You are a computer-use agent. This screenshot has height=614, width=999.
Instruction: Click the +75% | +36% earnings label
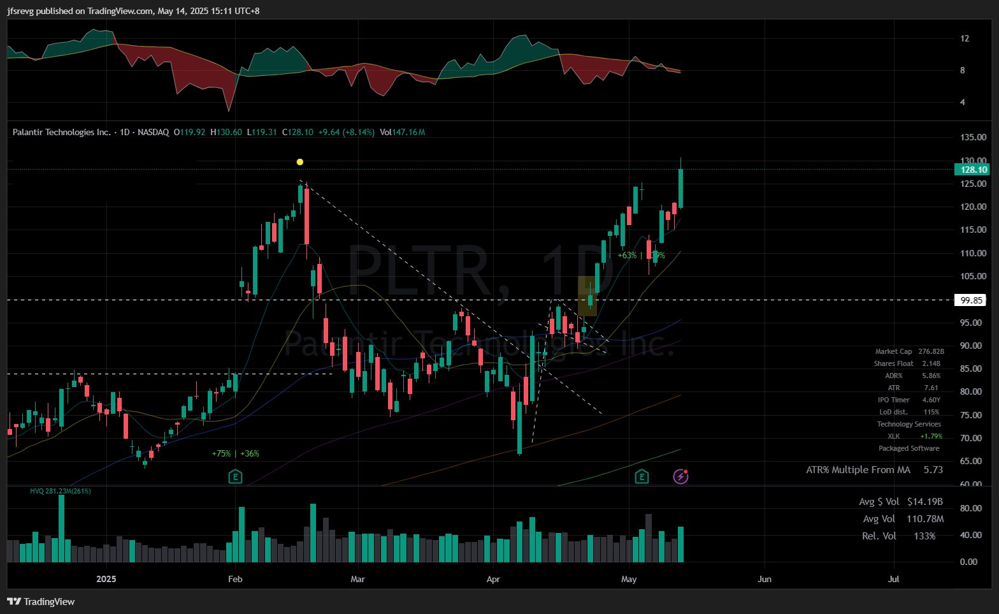tap(236, 454)
